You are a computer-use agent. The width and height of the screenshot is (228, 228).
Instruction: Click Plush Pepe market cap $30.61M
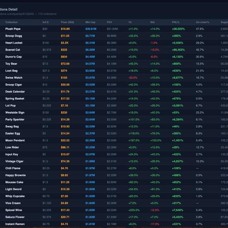91,29
